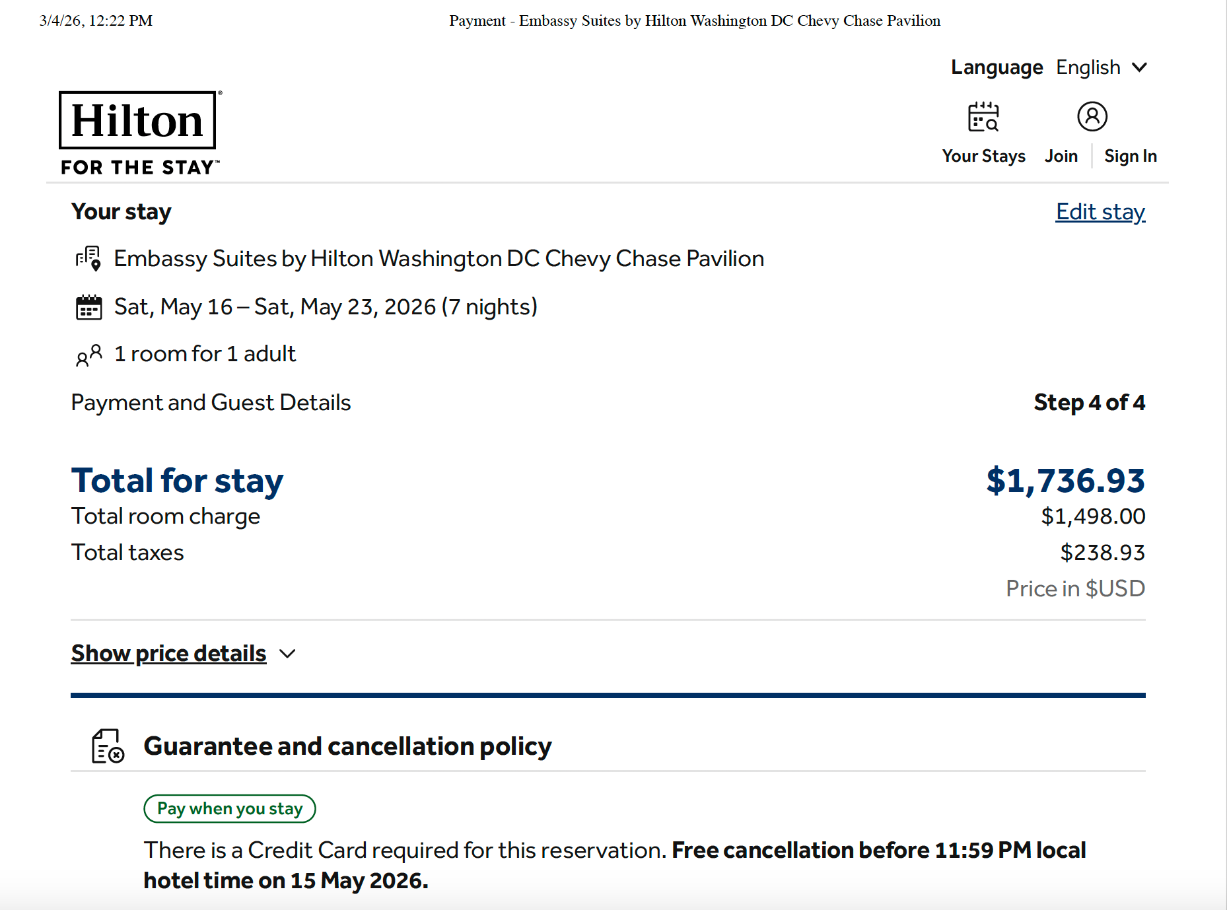Click the Hilton logo
Image resolution: width=1227 pixels, height=910 pixels.
(139, 133)
